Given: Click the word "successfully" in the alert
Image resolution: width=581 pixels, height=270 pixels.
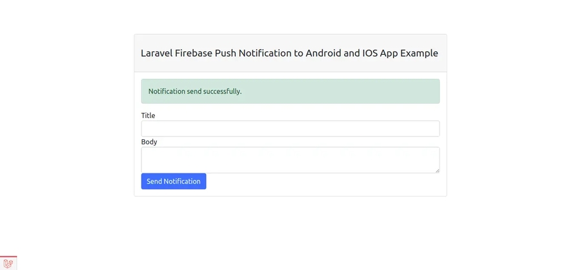Looking at the screenshot, I should coord(222,92).
